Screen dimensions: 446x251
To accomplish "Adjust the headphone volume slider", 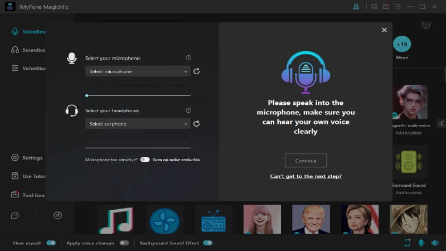I will click(138, 148).
